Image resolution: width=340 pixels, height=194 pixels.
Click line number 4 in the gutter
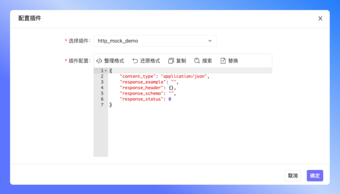[102, 87]
